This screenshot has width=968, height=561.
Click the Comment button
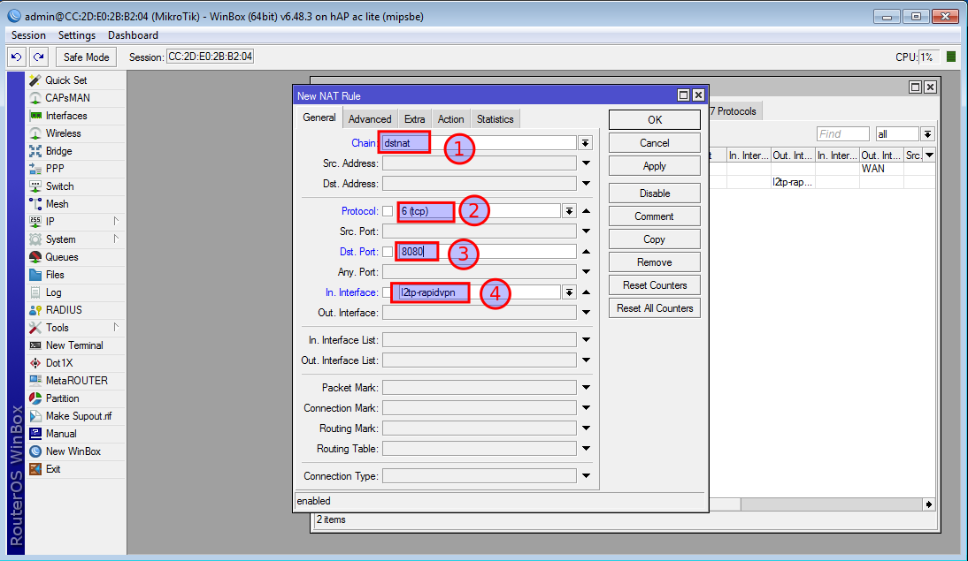[x=655, y=216]
